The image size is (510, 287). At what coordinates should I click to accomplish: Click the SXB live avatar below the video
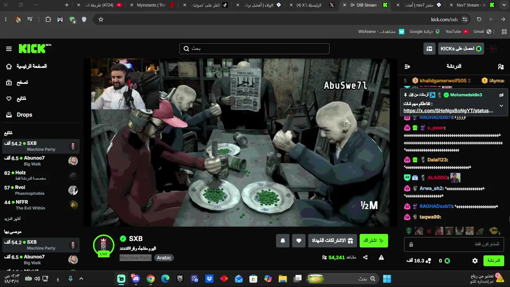click(x=104, y=245)
